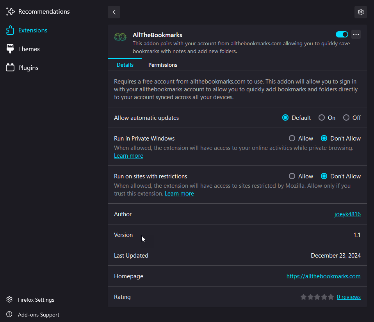
Task: Click the Run in Private Windows label
Action: pyautogui.click(x=144, y=139)
